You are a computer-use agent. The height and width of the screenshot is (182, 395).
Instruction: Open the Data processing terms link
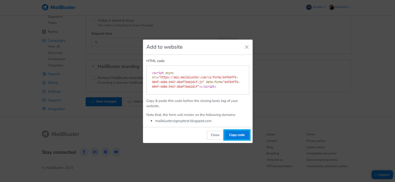click(322, 160)
